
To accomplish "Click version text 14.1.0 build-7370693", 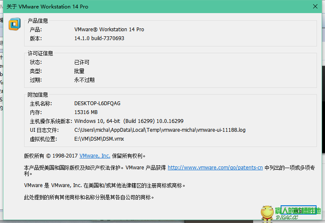I will (x=99, y=38).
